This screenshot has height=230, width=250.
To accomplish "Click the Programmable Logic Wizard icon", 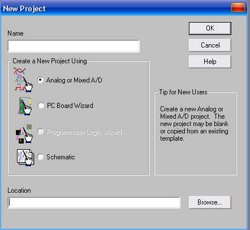I will pyautogui.click(x=24, y=133).
